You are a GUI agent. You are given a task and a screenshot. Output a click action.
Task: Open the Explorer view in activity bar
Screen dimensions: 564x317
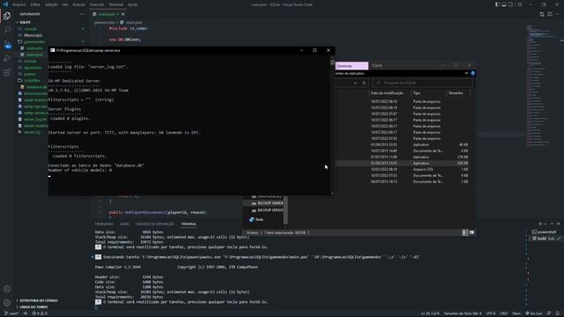tap(7, 16)
